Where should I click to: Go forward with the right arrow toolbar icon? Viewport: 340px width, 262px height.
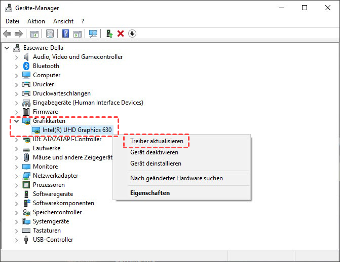click(19, 34)
